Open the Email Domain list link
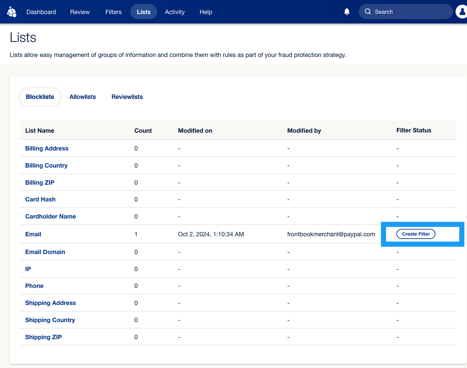This screenshot has width=467, height=368. click(x=45, y=252)
